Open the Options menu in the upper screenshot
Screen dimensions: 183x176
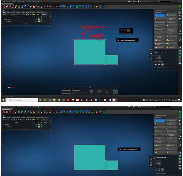[x=9, y=2]
